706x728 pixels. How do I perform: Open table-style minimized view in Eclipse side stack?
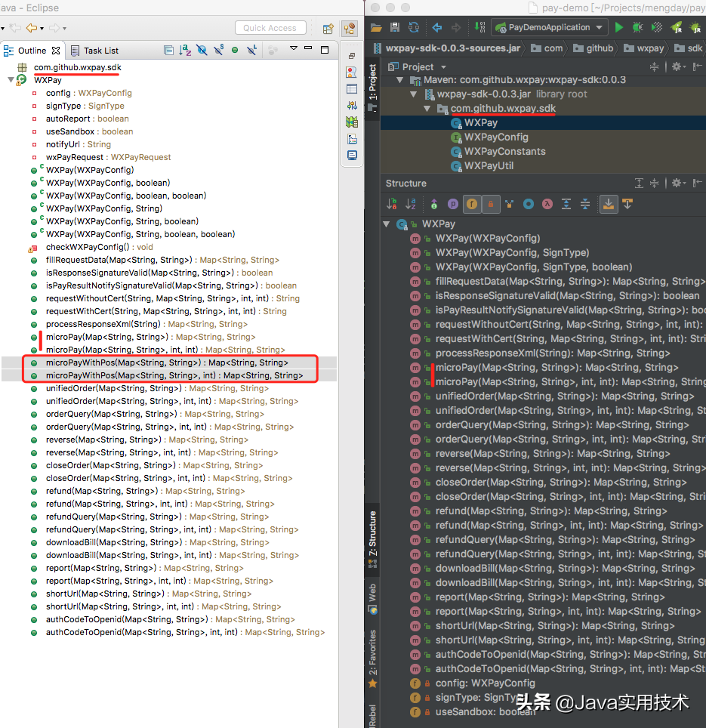click(x=352, y=88)
